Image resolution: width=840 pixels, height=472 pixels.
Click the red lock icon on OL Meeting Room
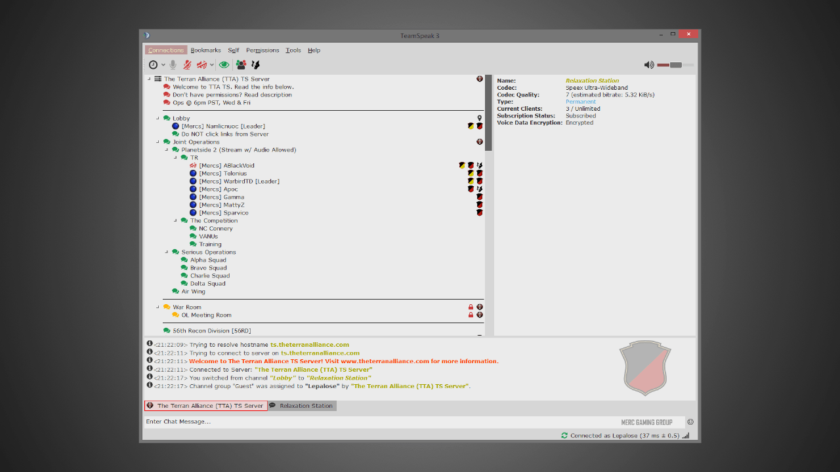coord(471,315)
